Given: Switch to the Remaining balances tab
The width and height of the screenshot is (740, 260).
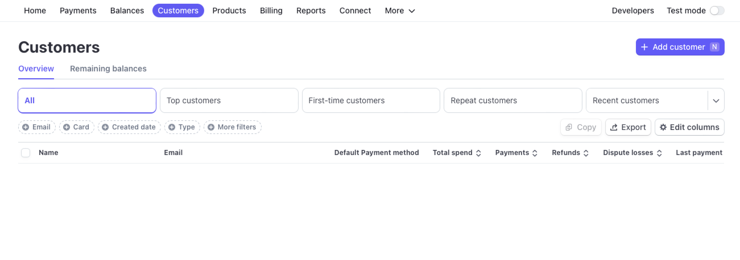Looking at the screenshot, I should tap(108, 69).
